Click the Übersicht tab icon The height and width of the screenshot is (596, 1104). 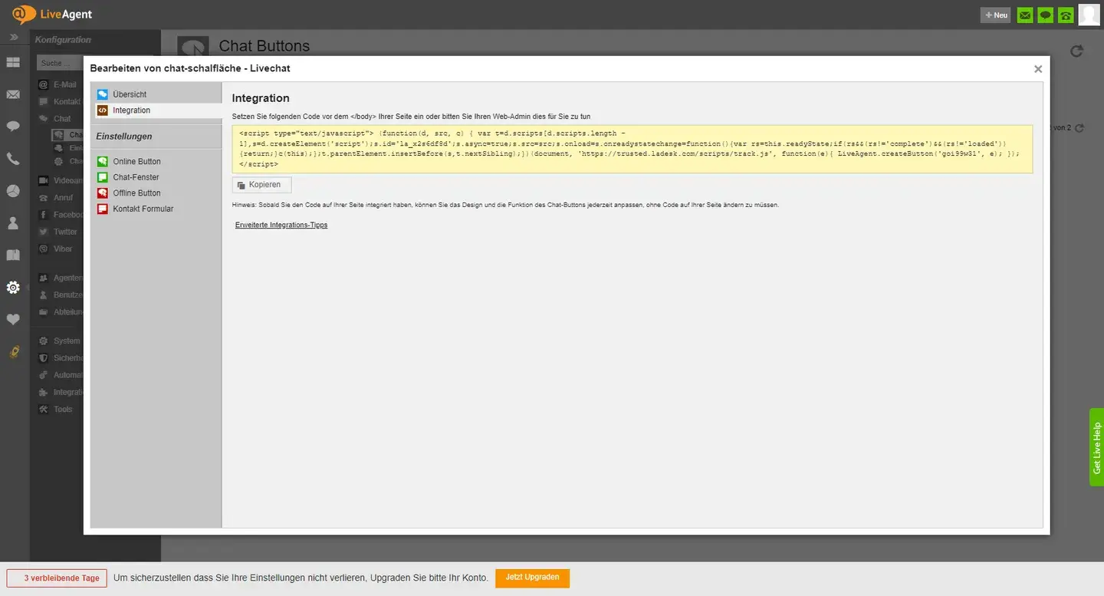click(102, 94)
